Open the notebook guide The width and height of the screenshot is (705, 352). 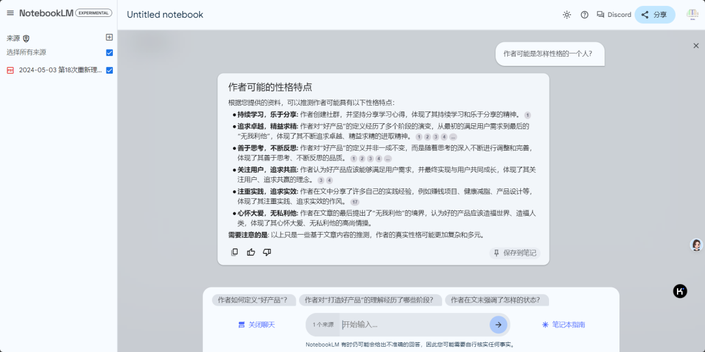tap(563, 325)
